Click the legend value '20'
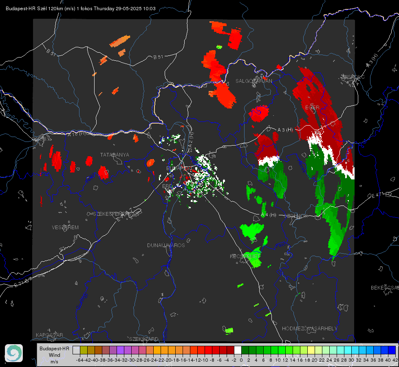This screenshot has height=367, width=399. coord(315,360)
